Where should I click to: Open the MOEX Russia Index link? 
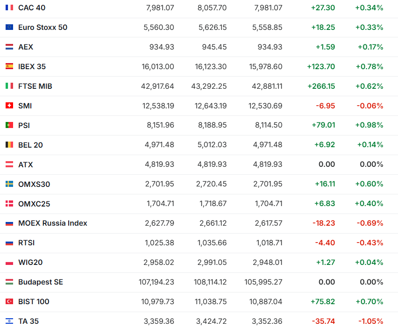[x=52, y=223]
